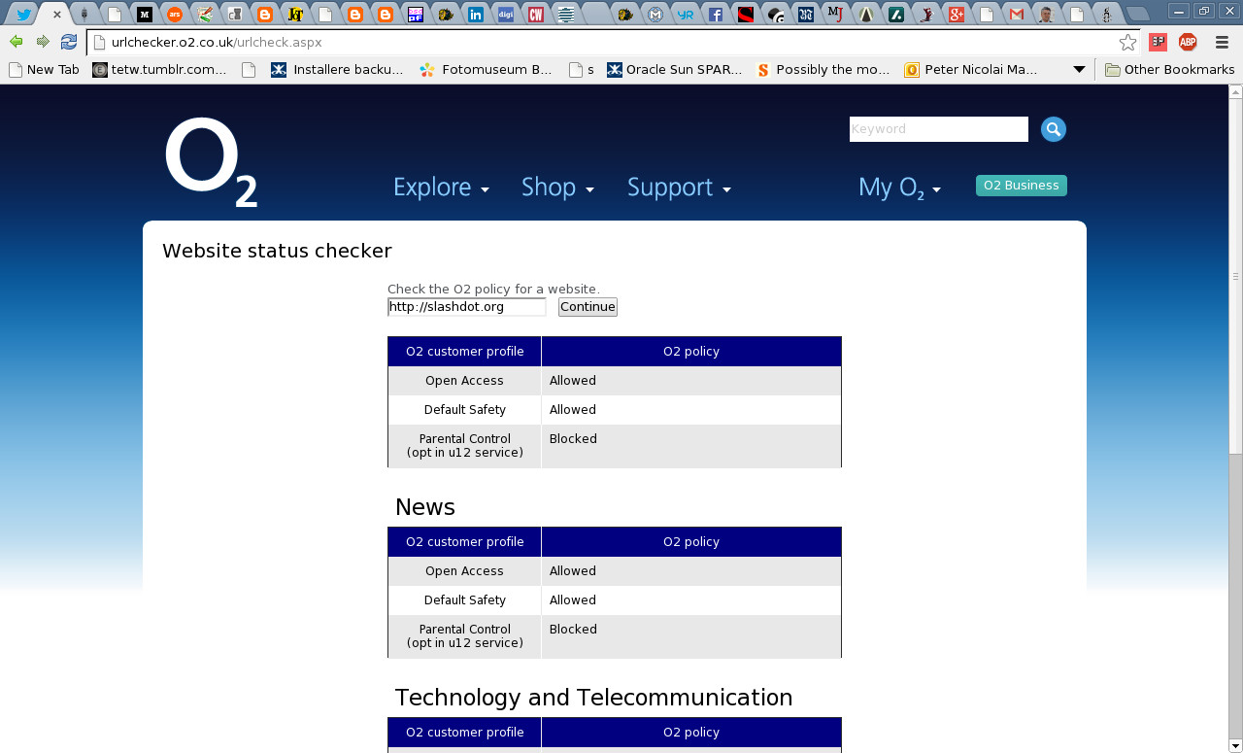
Task: Click the website URL input with slashdot.org
Action: 467,307
